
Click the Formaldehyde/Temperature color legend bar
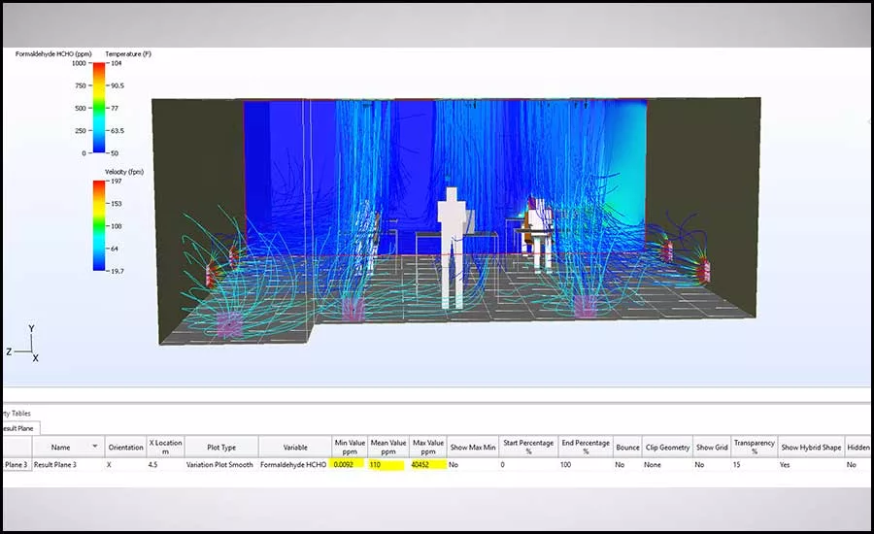point(99,108)
